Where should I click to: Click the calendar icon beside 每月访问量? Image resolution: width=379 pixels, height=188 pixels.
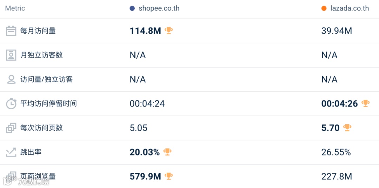[x=11, y=31]
